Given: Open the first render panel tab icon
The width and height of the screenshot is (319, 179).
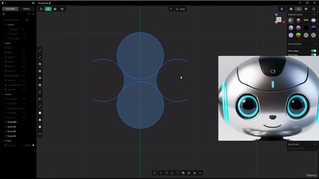Looking at the screenshot, I should point(291,9).
